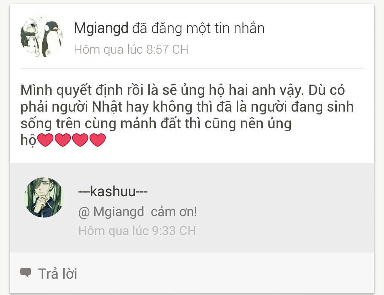Image resolution: width=384 pixels, height=295 pixels.
Task: Click the word 'Nhật' in the message
Action: click(x=107, y=107)
